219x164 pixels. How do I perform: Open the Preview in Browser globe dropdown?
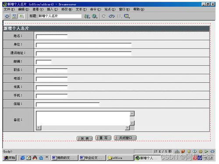[x=95, y=16]
